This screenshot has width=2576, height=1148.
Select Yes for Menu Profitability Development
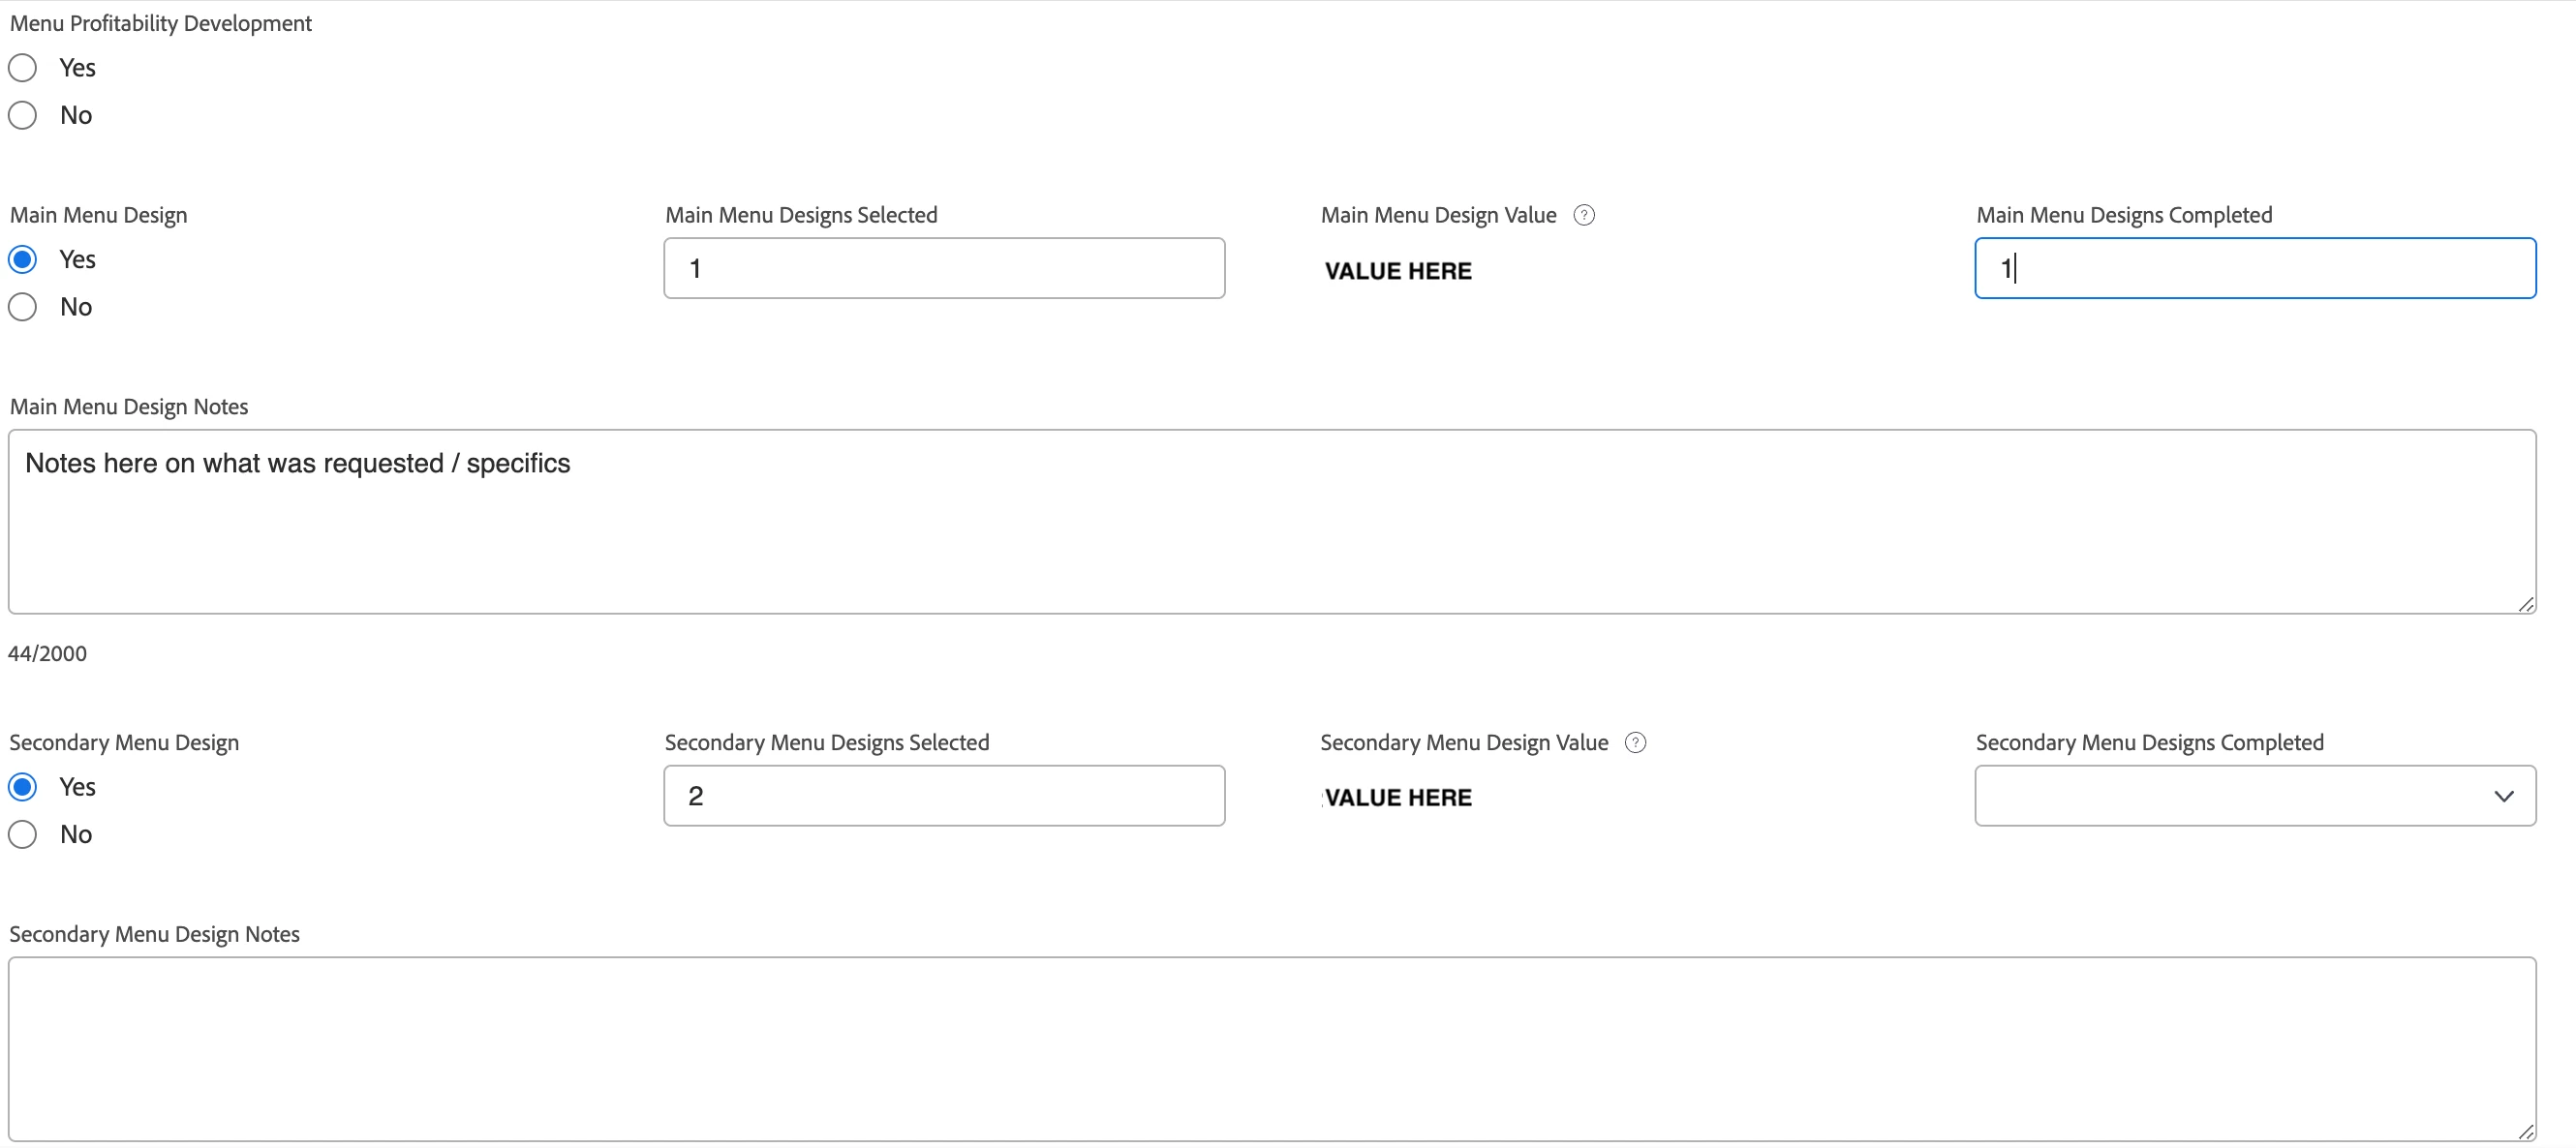click(x=23, y=68)
